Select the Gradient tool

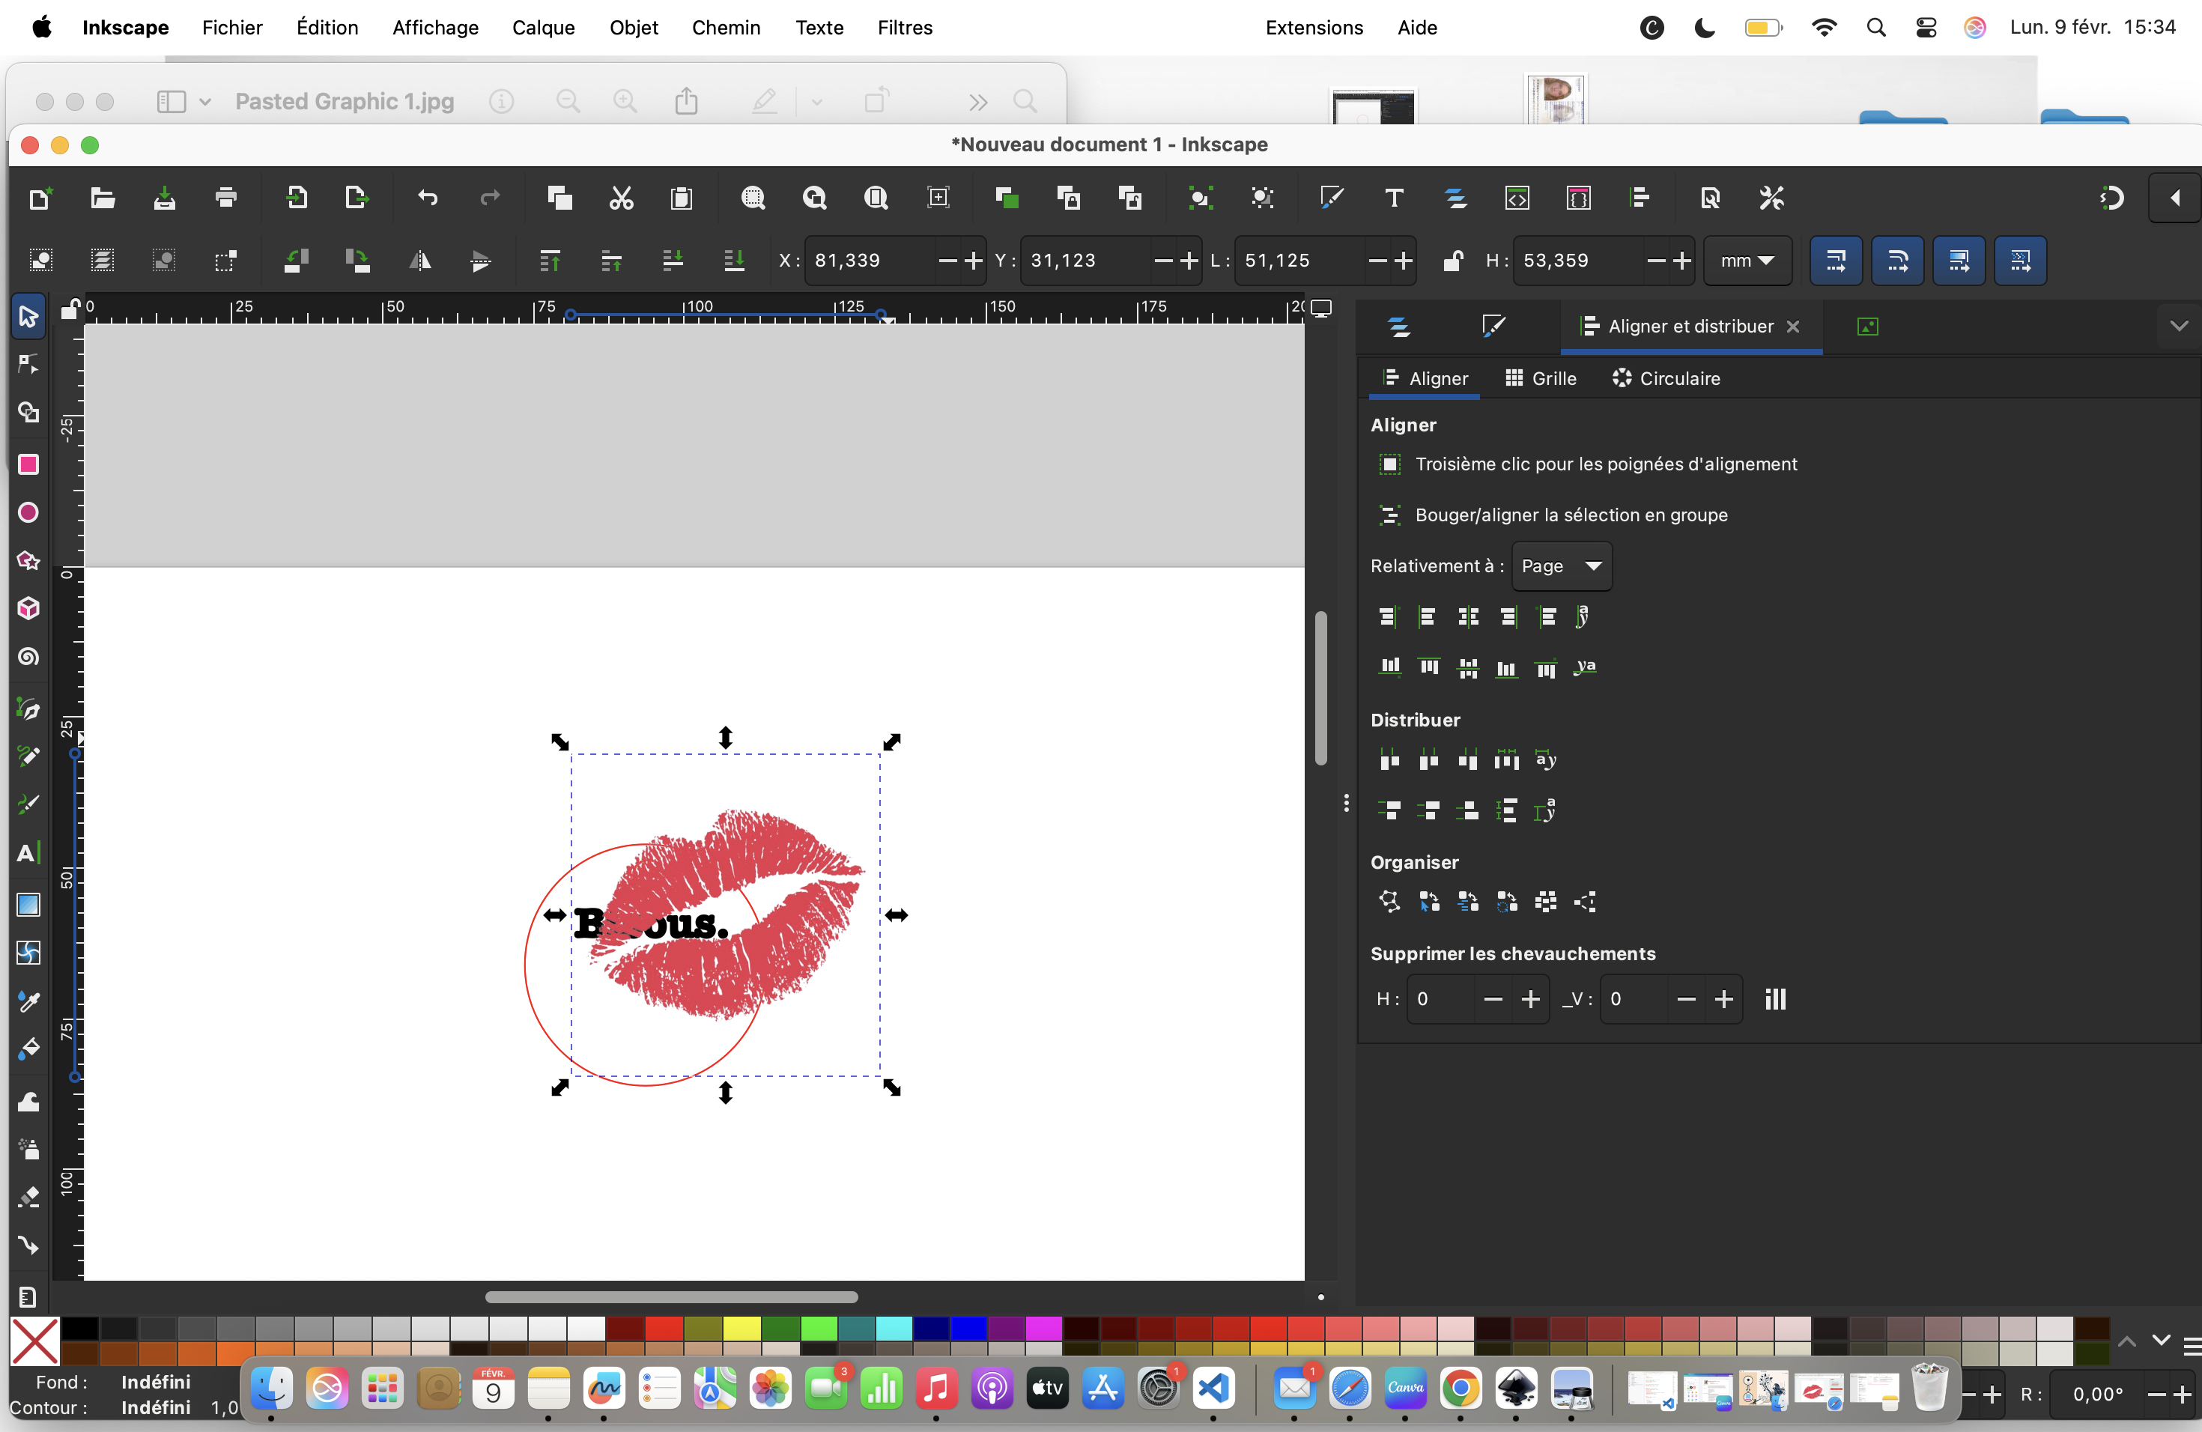point(28,905)
